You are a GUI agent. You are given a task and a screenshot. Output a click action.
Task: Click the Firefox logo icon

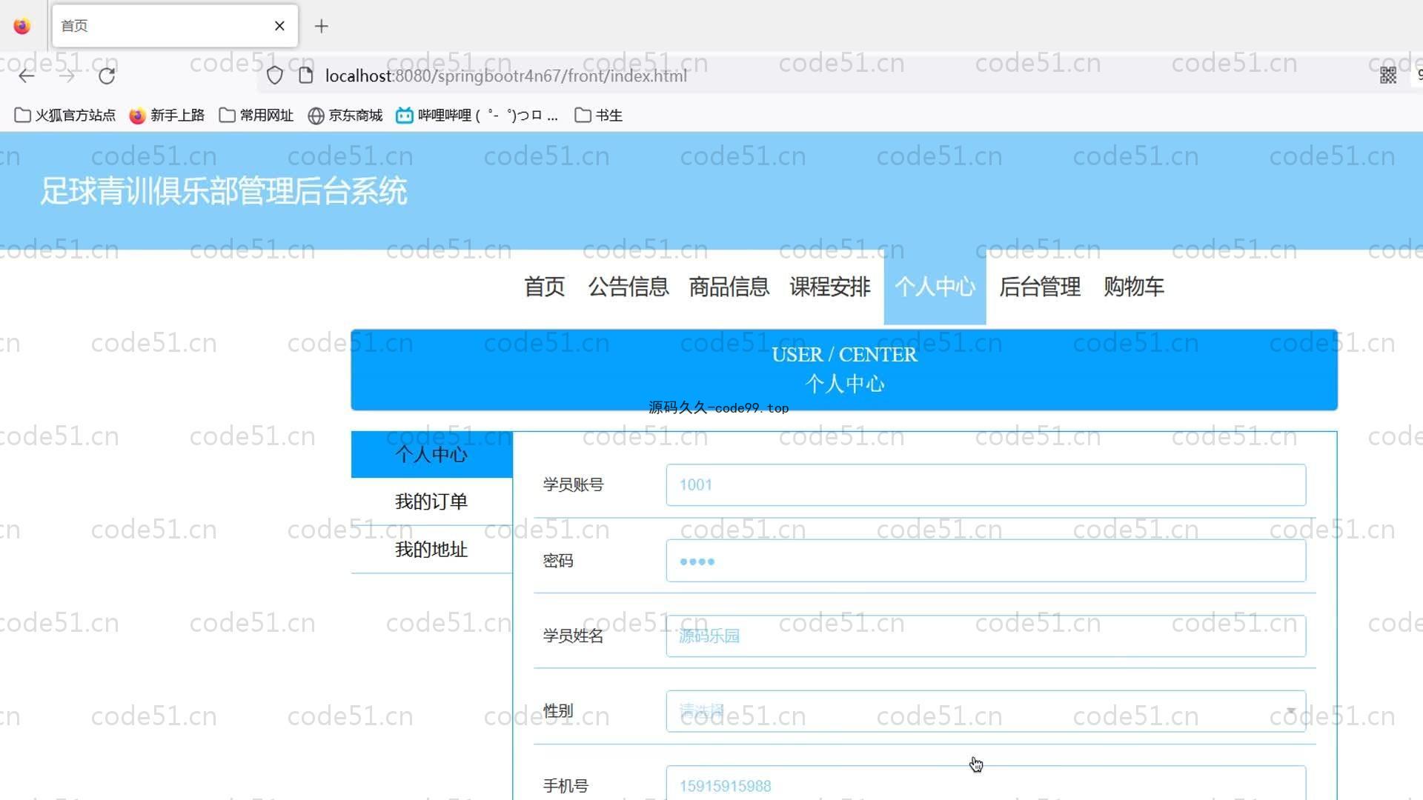[22, 26]
